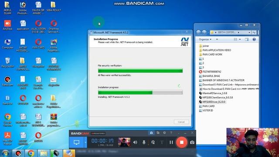The image size is (279, 157).
Task: Open Bandicam help question mark icon
Action: click(171, 133)
